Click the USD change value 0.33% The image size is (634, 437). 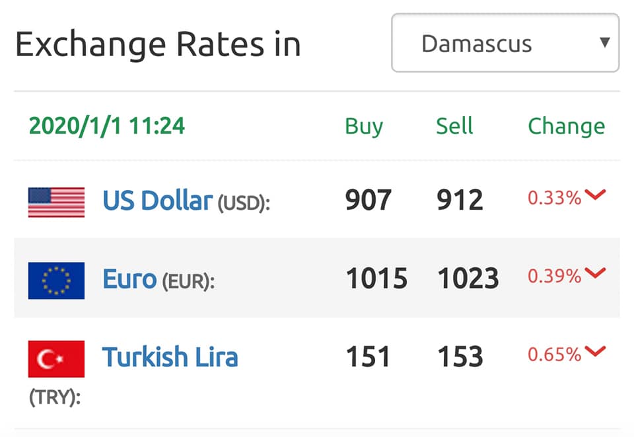coord(554,197)
